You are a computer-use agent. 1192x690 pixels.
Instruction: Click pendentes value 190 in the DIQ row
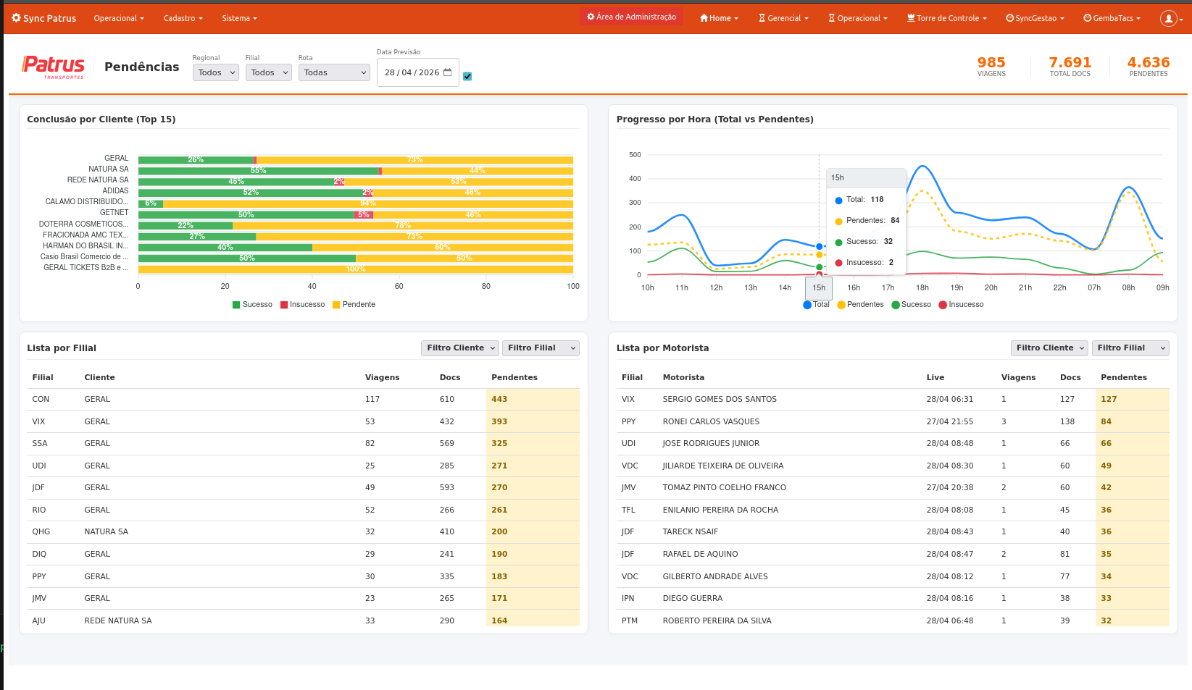(x=499, y=555)
